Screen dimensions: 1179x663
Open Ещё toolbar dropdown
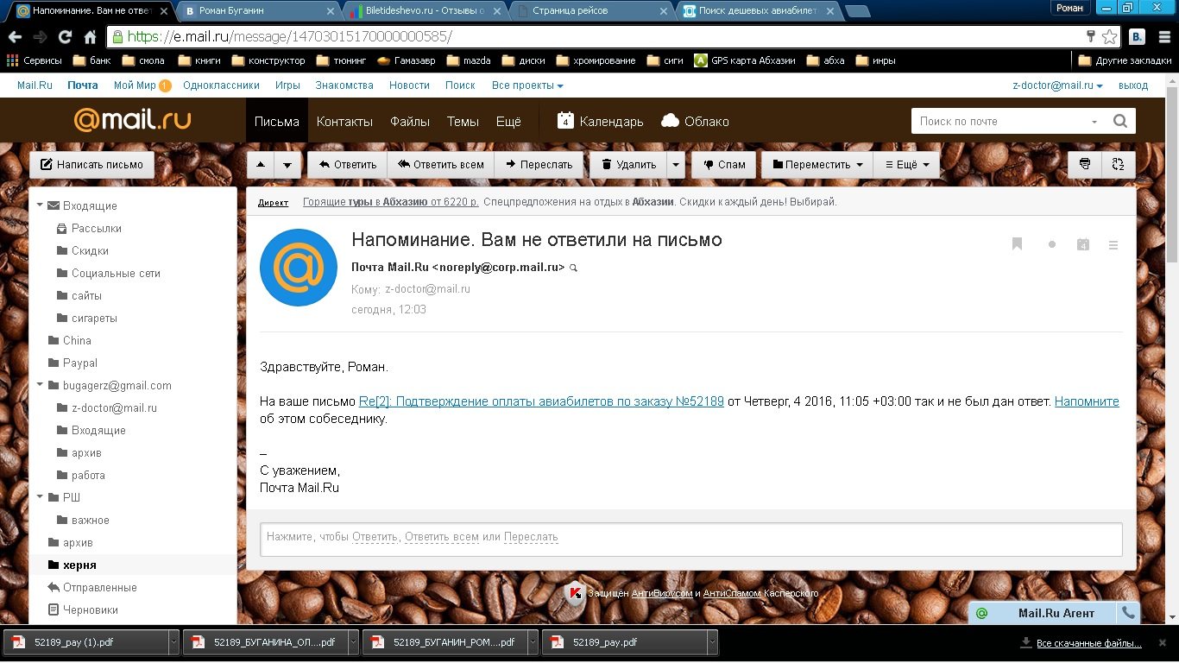906,164
